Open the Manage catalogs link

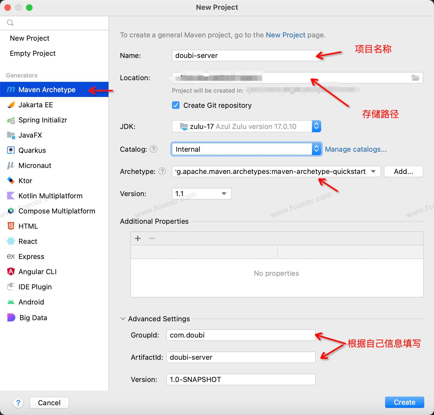point(356,149)
